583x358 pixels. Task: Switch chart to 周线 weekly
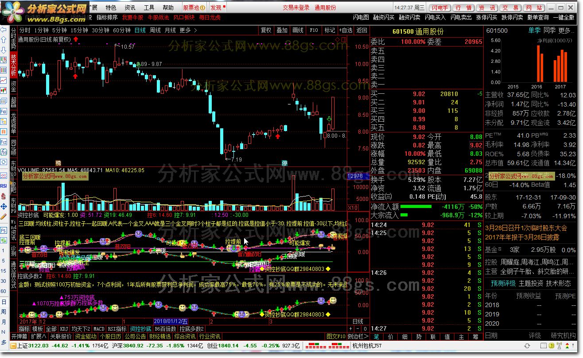click(x=155, y=30)
